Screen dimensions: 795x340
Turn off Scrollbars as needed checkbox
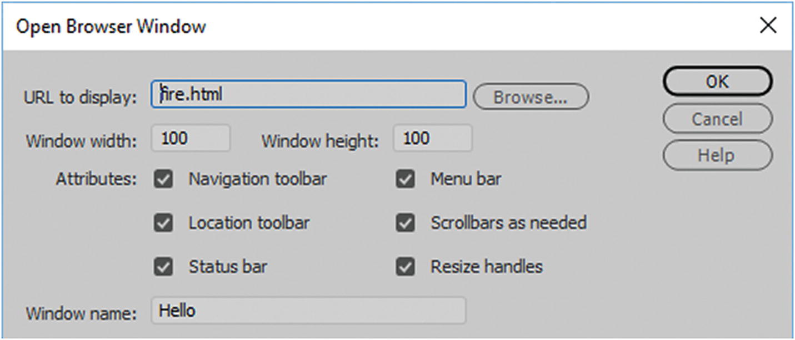point(406,224)
